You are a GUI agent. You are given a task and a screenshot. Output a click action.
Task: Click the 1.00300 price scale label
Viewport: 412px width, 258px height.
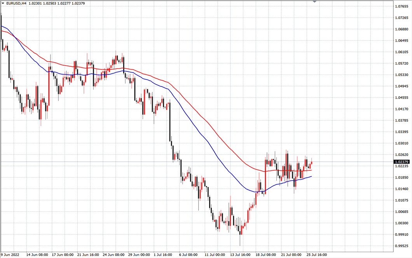[x=401, y=223]
